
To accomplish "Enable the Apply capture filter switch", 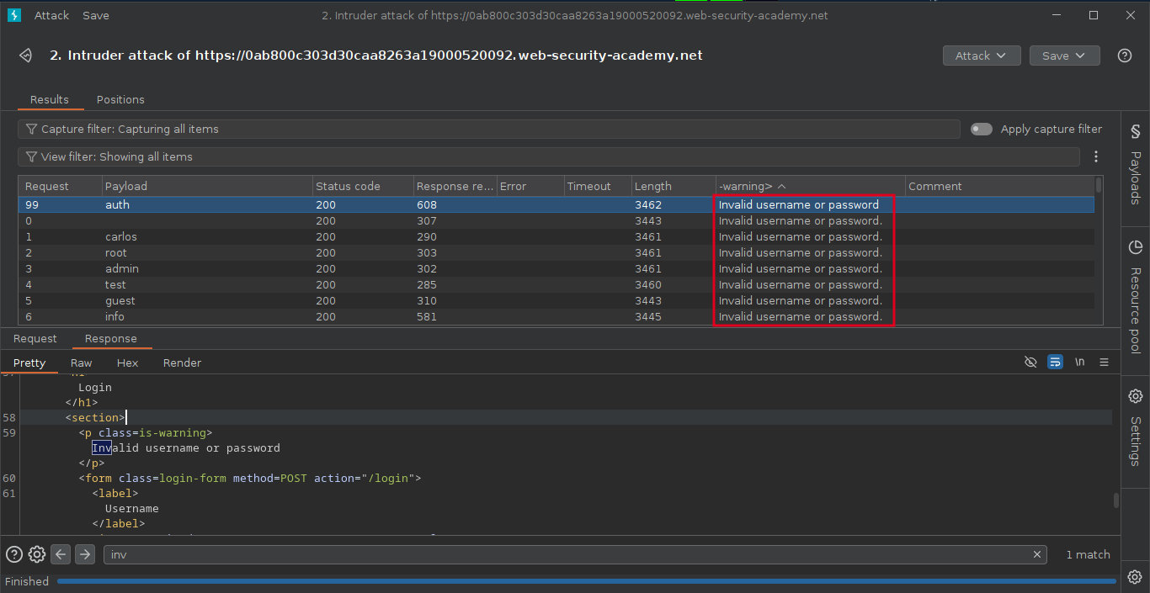I will 981,129.
